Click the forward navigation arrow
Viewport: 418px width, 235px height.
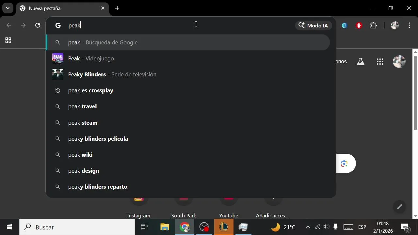[23, 25]
